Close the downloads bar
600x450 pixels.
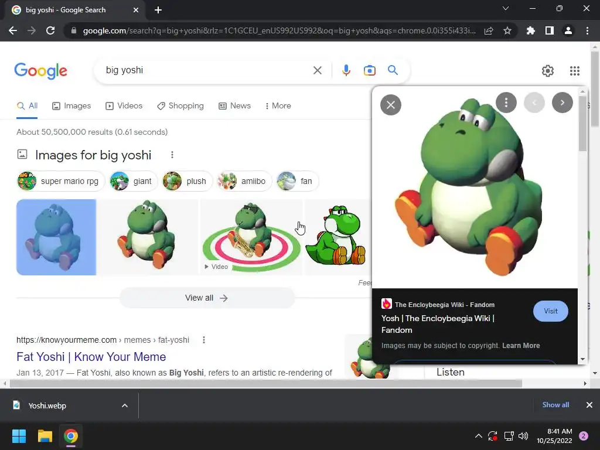pos(589,405)
